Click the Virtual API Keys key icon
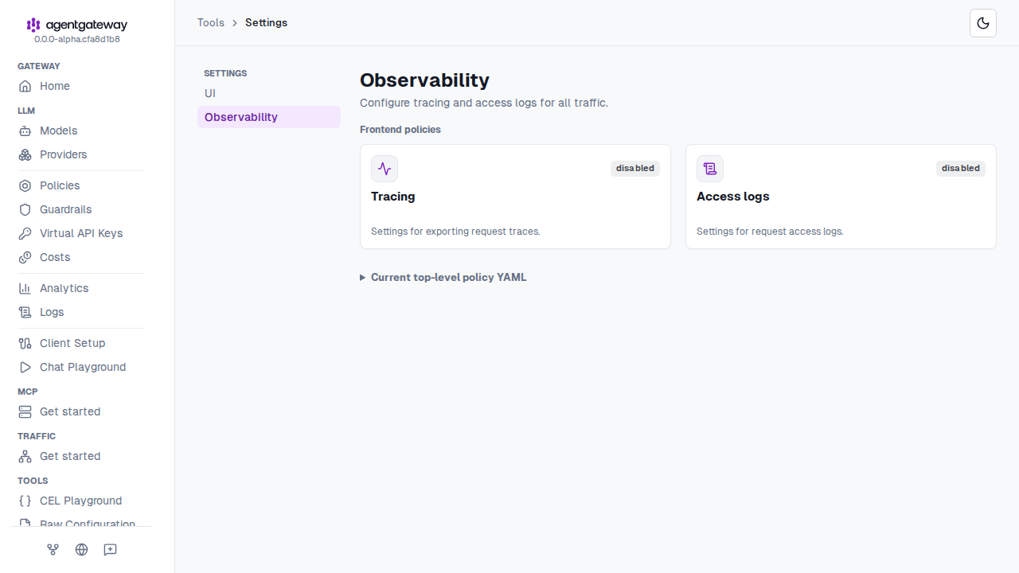Viewport: 1019px width, 573px height. pos(25,233)
